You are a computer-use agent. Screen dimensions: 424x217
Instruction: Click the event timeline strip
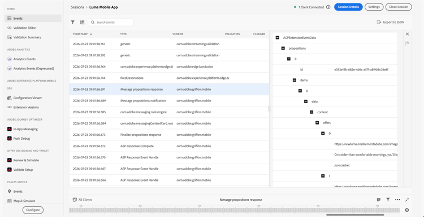pyautogui.click(x=235, y=210)
